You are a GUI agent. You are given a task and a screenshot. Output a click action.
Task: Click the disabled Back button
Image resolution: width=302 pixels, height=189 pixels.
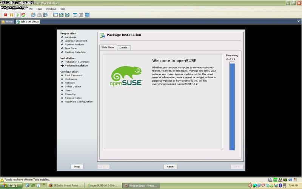103,167
